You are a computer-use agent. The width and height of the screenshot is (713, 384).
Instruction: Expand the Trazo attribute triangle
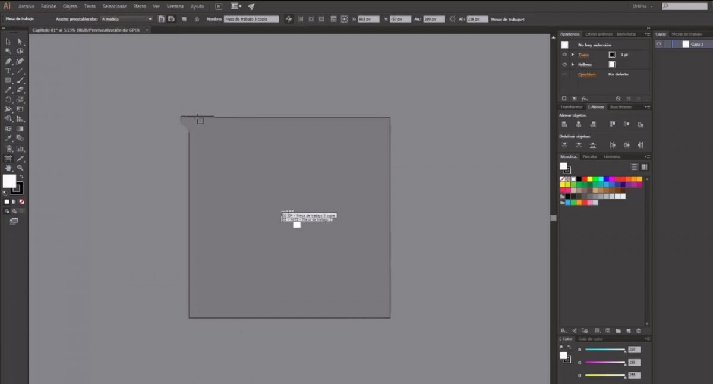(573, 55)
